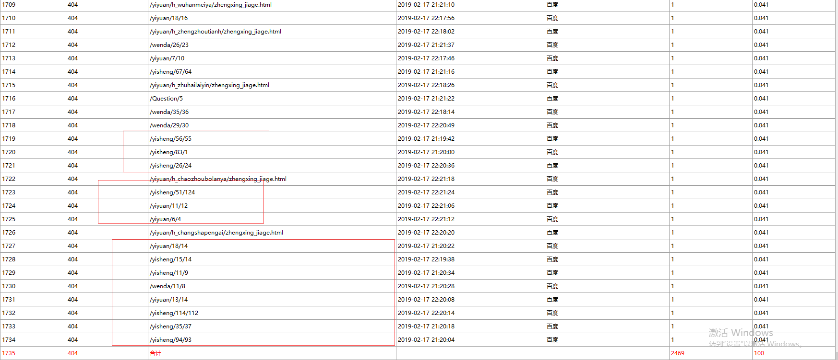Image resolution: width=838 pixels, height=360 pixels.
Task: Click timestamp 2019-02-17 22:17:46
Action: [x=426, y=58]
